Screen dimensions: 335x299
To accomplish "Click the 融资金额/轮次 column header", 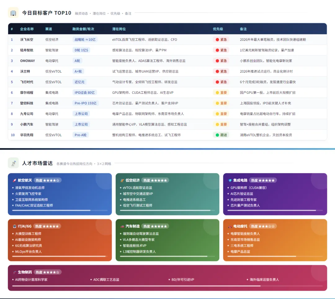I will point(83,29).
